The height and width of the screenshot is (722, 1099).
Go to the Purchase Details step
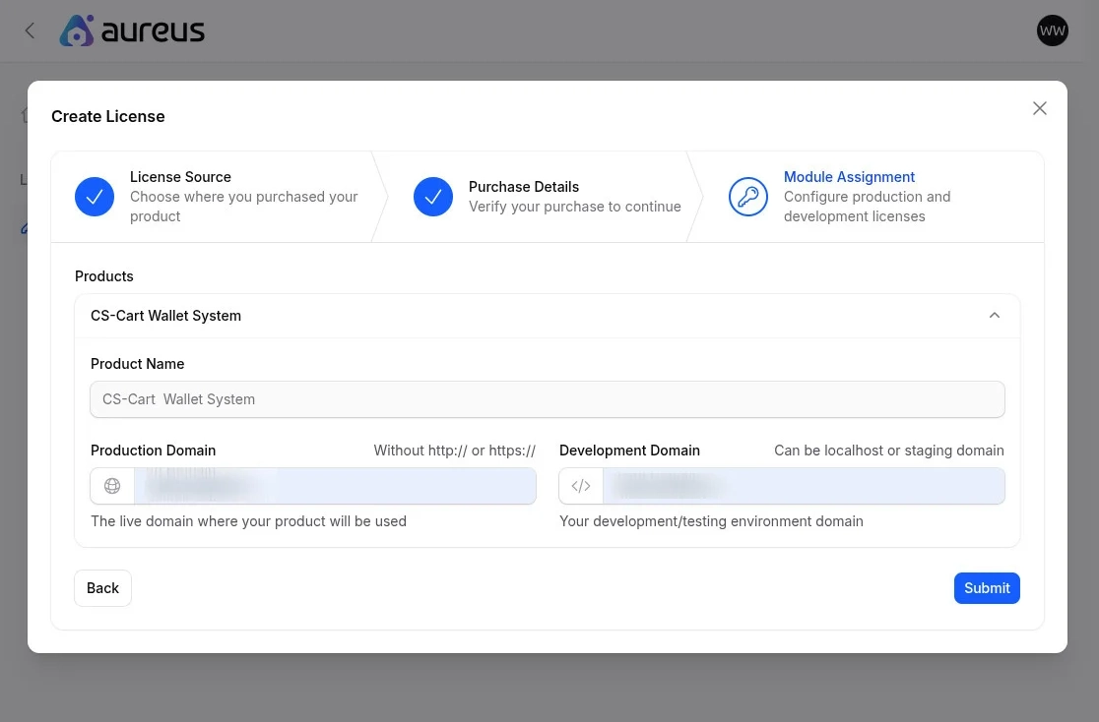523,187
